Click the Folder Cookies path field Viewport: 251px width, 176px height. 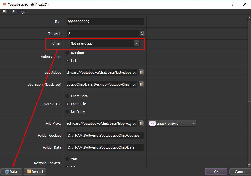tap(105, 135)
